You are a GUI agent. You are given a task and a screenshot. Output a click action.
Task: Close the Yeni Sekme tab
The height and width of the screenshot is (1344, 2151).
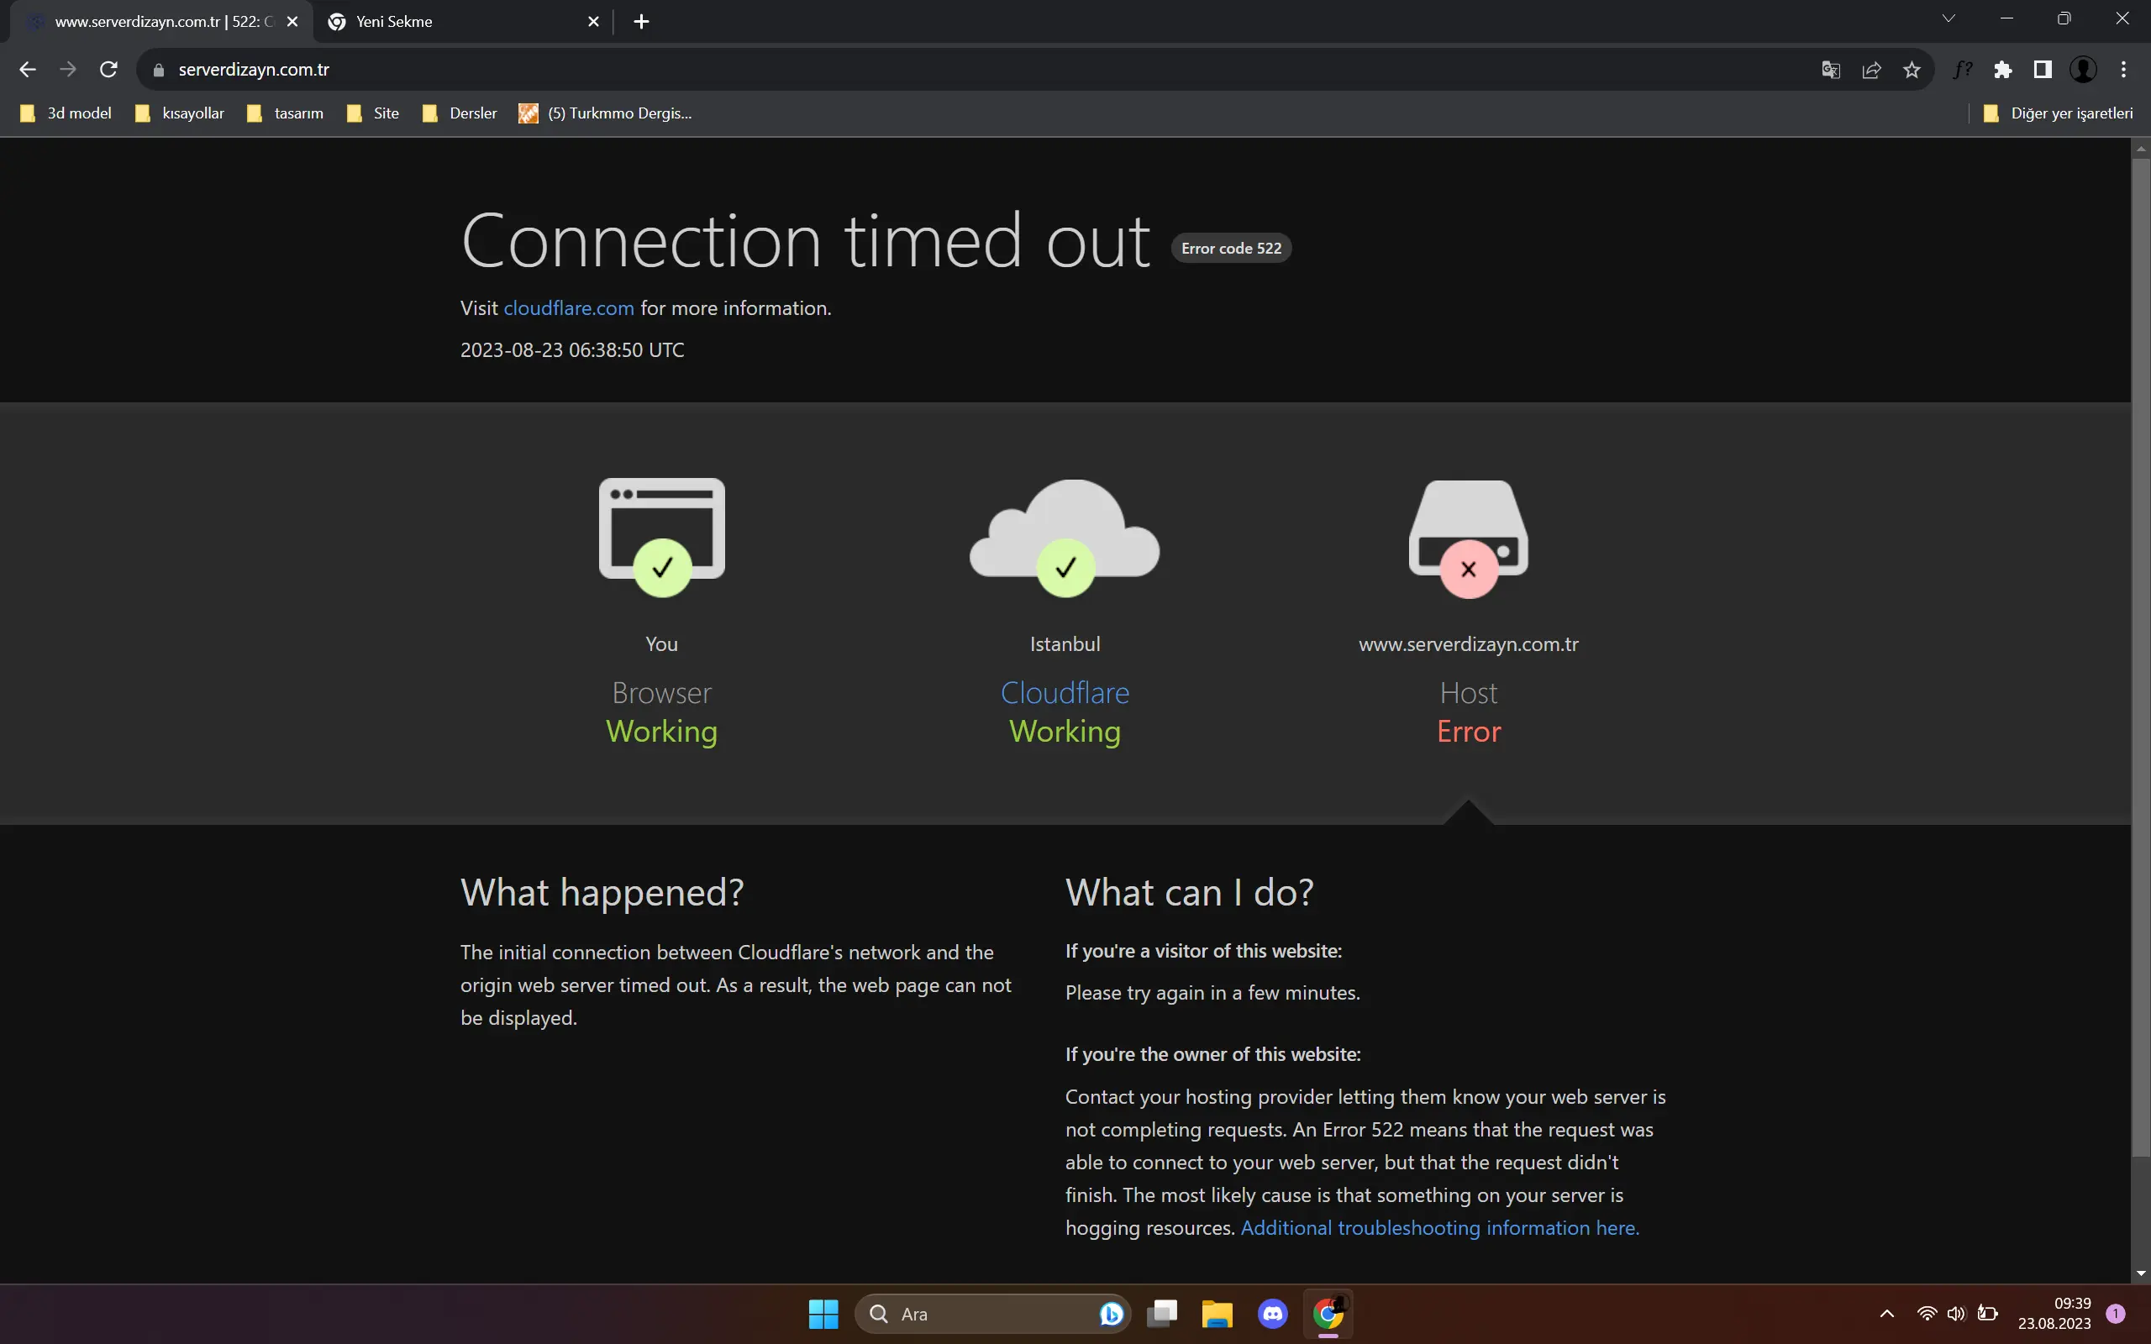594,21
